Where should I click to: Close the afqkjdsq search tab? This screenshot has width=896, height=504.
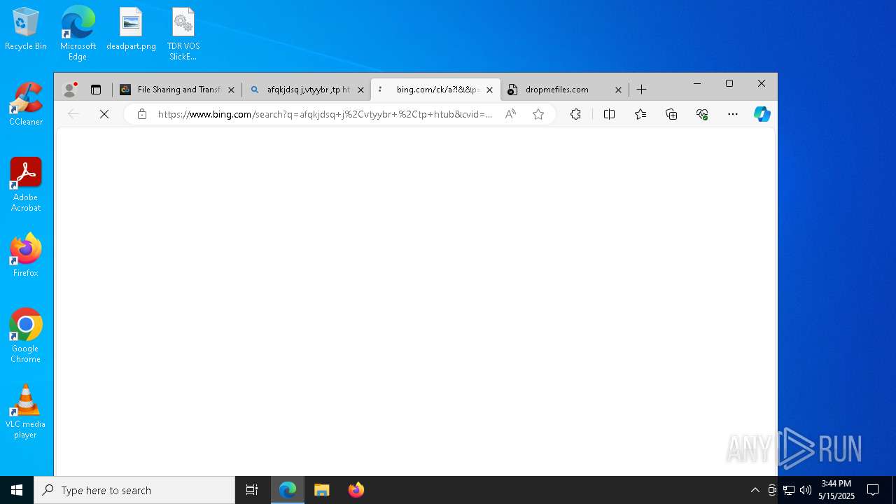(x=361, y=90)
